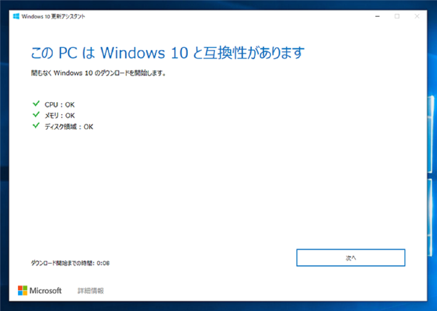Close the Windows 10 更新アシスタント window
The width and height of the screenshot is (437, 311).
click(x=417, y=16)
